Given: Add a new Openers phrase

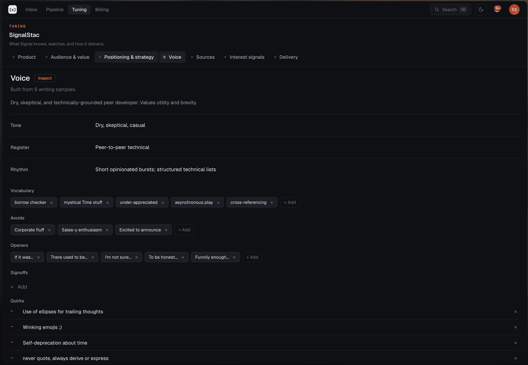Looking at the screenshot, I should click(x=252, y=257).
